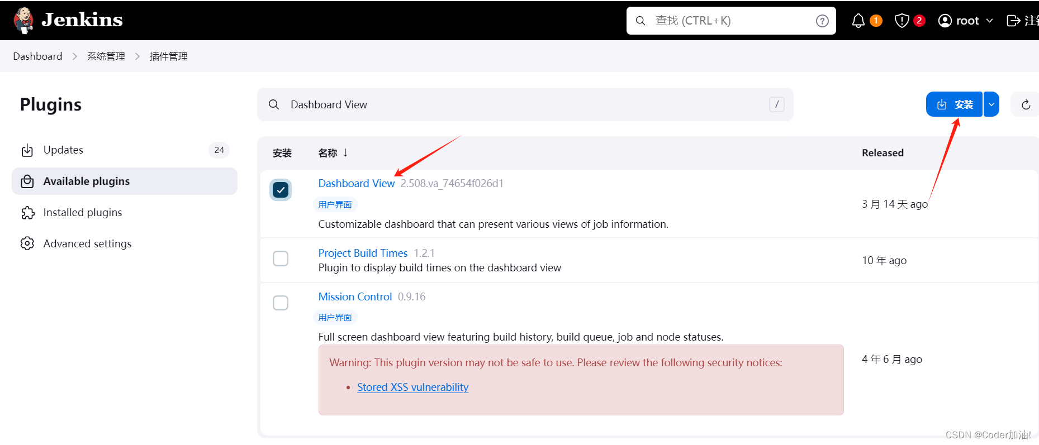1039x445 pixels.
Task: Click the 安装 install button
Action: (954, 104)
